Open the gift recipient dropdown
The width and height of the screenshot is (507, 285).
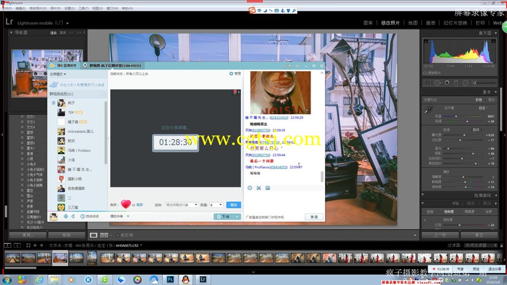pyautogui.click(x=181, y=205)
